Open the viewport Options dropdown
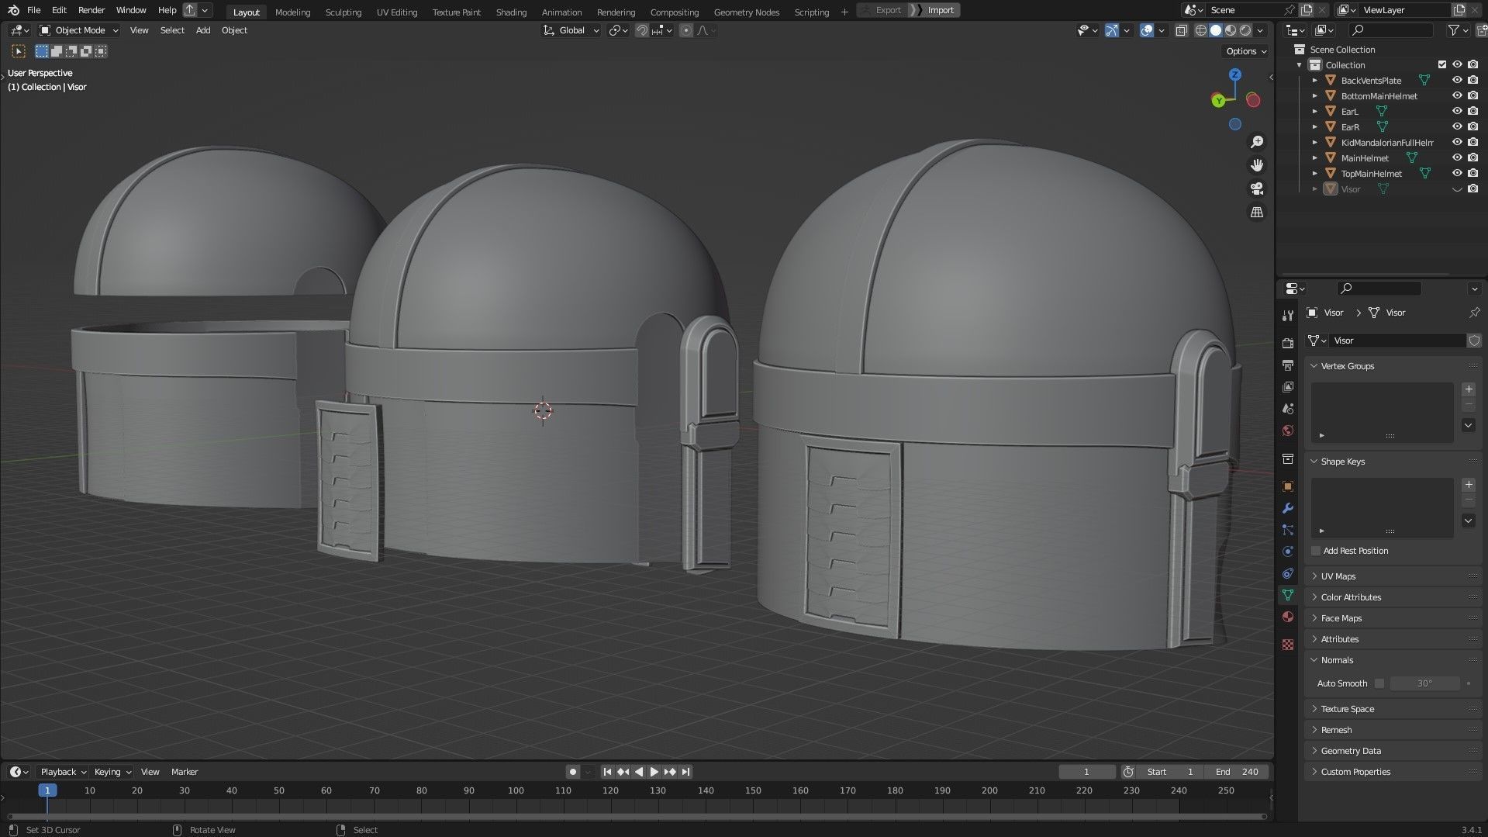Image resolution: width=1488 pixels, height=837 pixels. [1246, 51]
